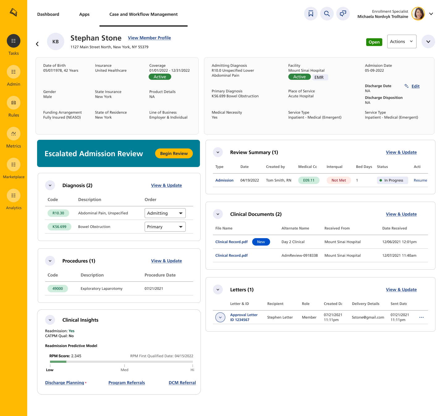
Task: Click the E09.11 medical code chip
Action: point(309,180)
